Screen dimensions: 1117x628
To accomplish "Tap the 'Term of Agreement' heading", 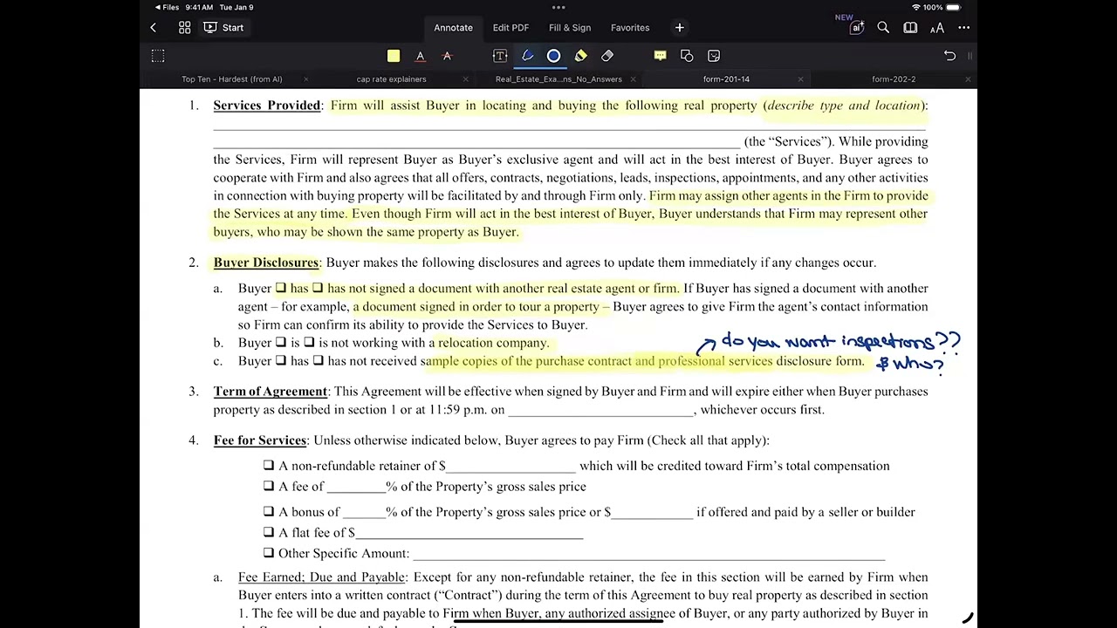I will [x=271, y=392].
